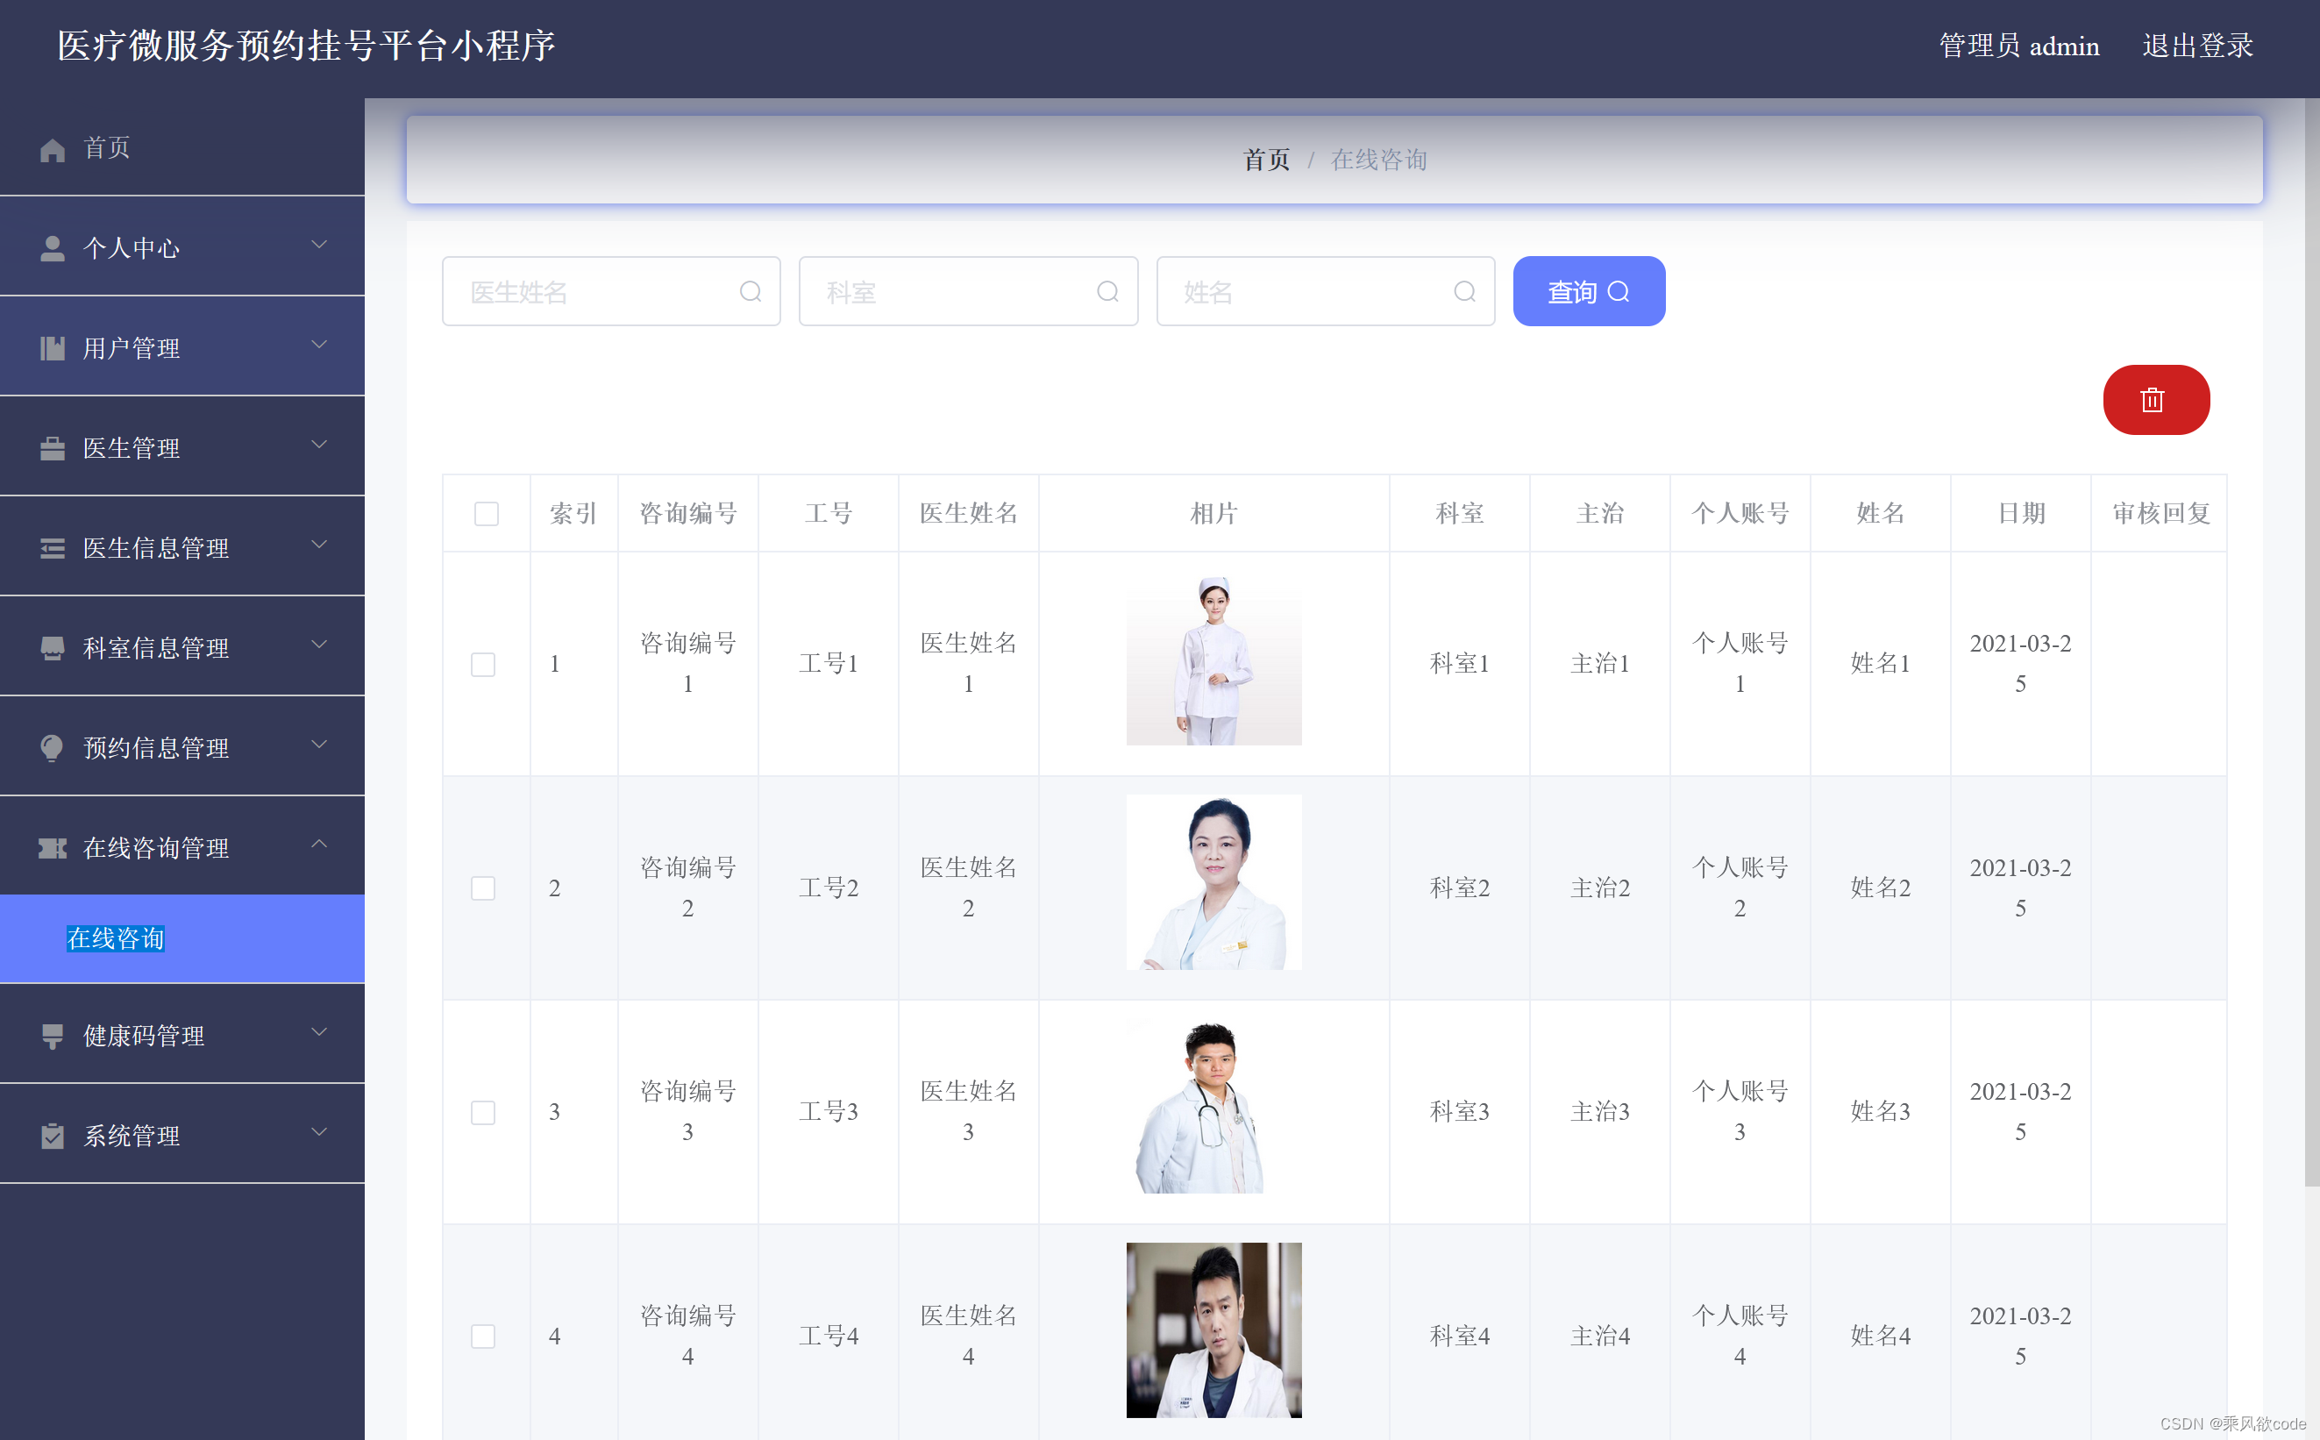Click the red trash delete icon
The width and height of the screenshot is (2320, 1440).
click(x=2154, y=400)
